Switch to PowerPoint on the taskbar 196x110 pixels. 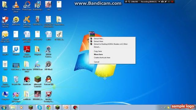(66, 107)
